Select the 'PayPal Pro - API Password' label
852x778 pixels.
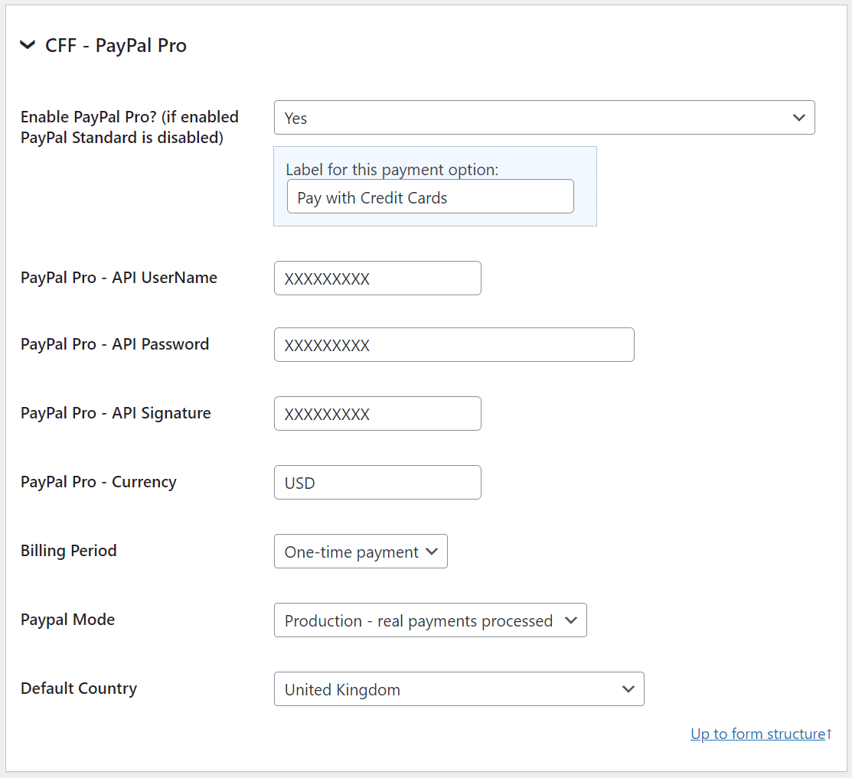(x=115, y=344)
